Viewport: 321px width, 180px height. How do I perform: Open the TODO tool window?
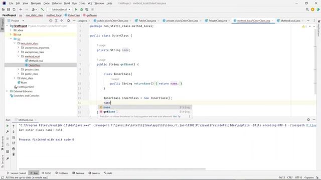pyautogui.click(x=46, y=173)
